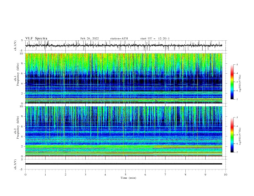Screen dimensions: 254x196
Task: Click the '-7' tick on the ch.2 colorbar
Action: pyautogui.click(x=236, y=152)
